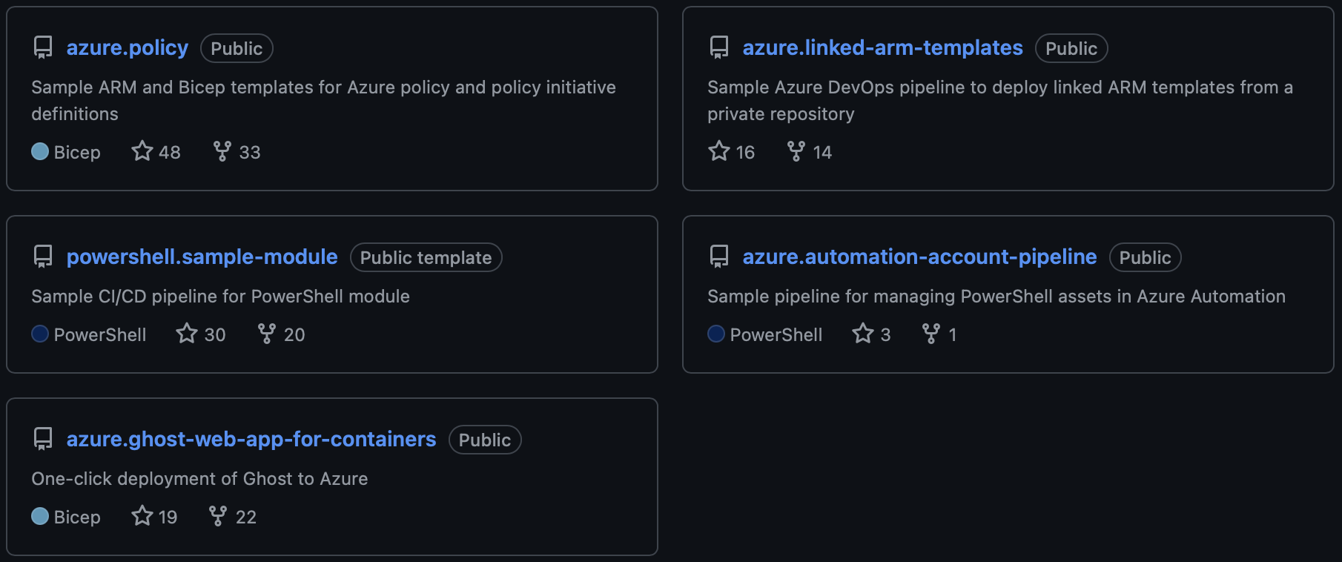The height and width of the screenshot is (562, 1342).
Task: Click the fork icon on azure.linked-arm-templates
Action: click(795, 151)
